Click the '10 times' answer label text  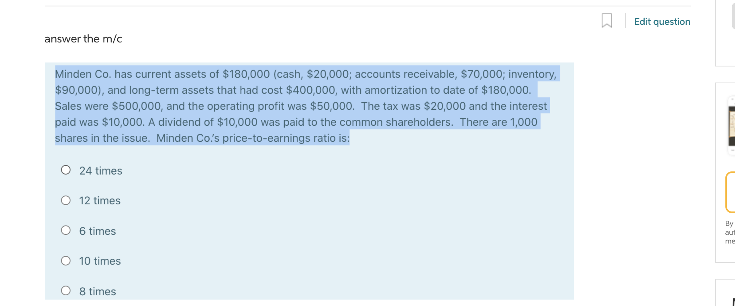coord(100,260)
